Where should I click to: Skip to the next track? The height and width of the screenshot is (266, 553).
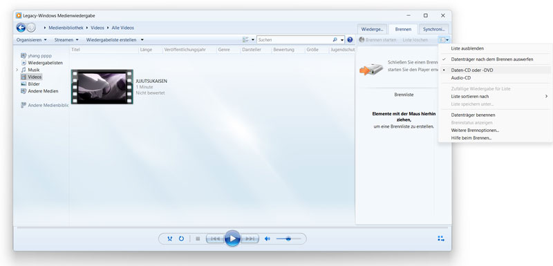250,238
